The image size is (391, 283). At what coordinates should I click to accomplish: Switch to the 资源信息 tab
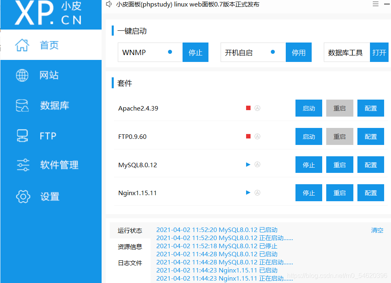coord(130,247)
